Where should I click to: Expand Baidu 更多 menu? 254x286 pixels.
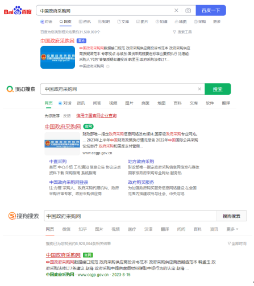pyautogui.click(x=216, y=22)
